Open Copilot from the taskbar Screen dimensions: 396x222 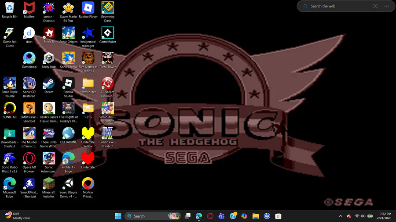[244, 216]
